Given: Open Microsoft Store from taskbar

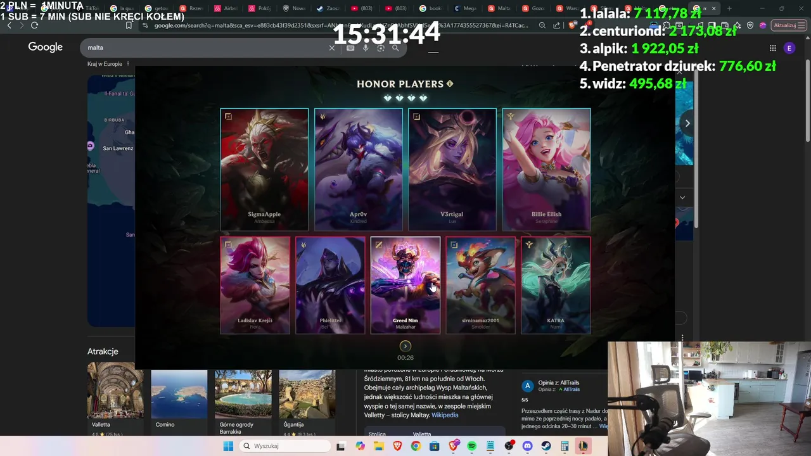Looking at the screenshot, I should (x=435, y=446).
